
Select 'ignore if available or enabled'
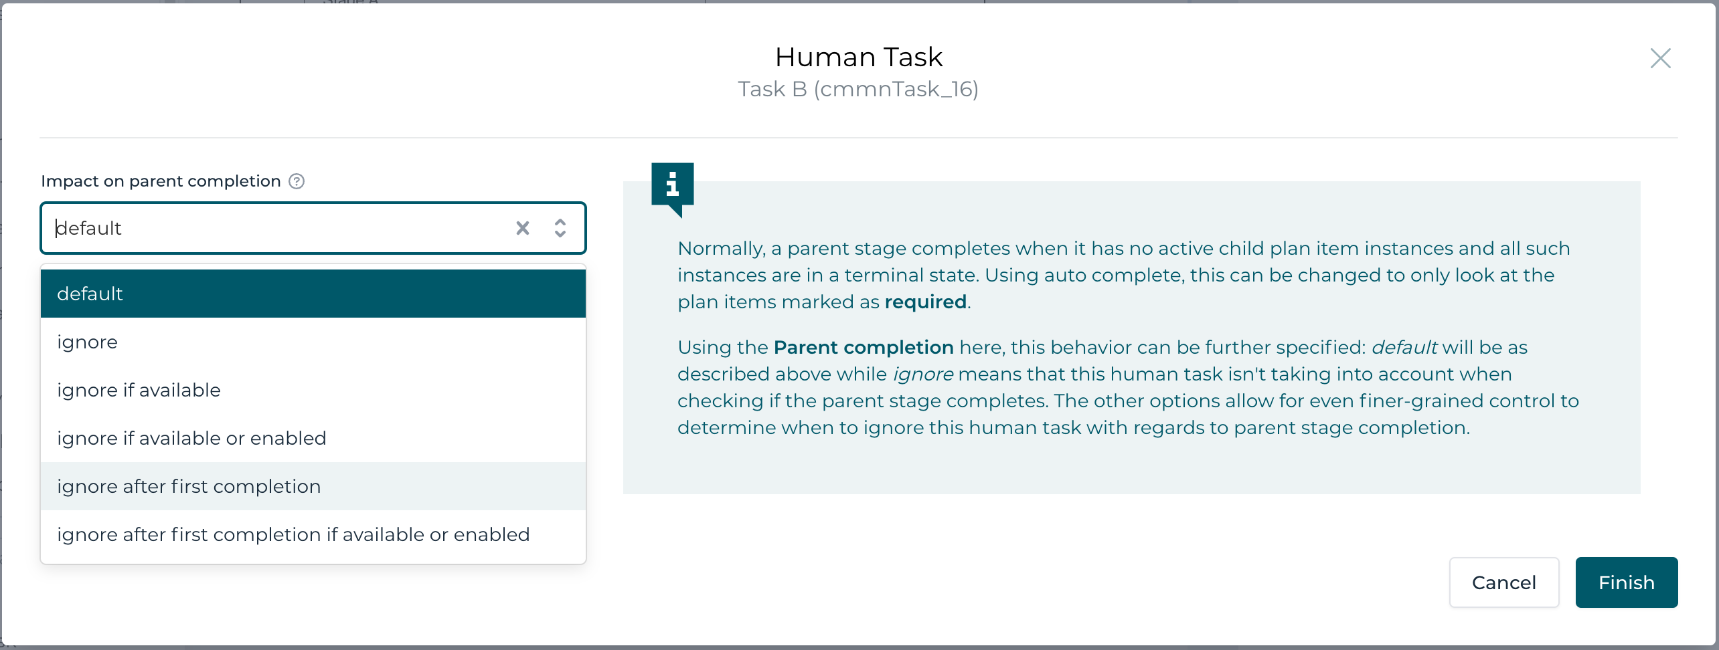[313, 438]
